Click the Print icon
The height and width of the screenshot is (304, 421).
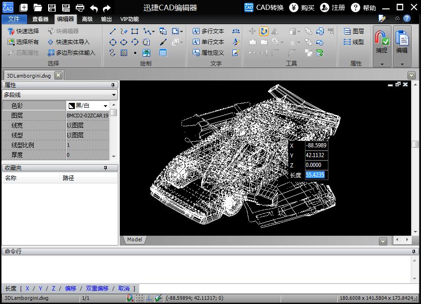[x=80, y=8]
